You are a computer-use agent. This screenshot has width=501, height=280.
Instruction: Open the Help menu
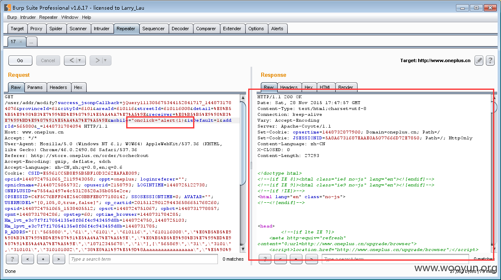coord(86,17)
